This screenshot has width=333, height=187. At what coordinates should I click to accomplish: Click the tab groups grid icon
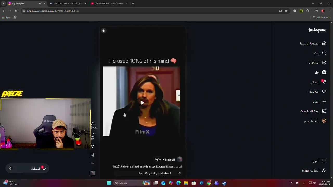(x=15, y=17)
